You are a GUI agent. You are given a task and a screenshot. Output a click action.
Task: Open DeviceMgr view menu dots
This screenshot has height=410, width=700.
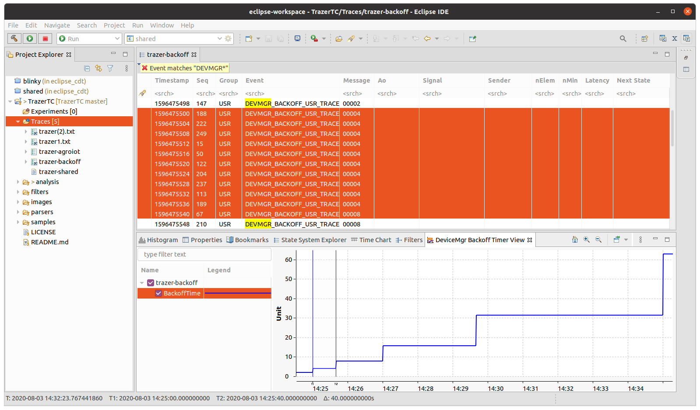(640, 240)
